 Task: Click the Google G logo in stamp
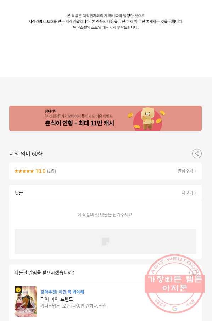click(174, 308)
